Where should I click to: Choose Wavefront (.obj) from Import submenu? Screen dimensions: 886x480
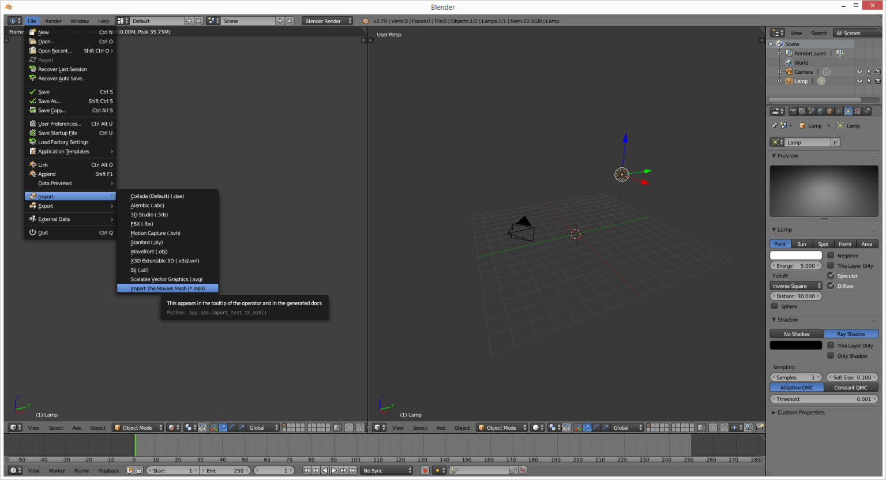[x=167, y=252]
